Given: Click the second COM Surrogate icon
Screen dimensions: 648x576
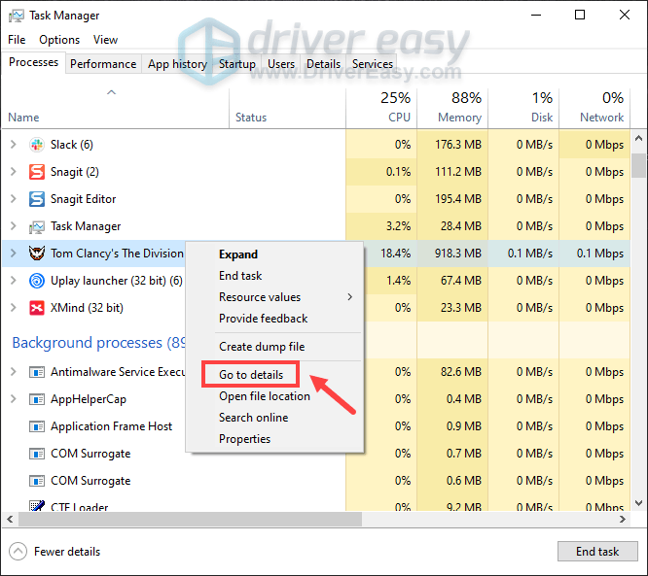Looking at the screenshot, I should tap(37, 481).
